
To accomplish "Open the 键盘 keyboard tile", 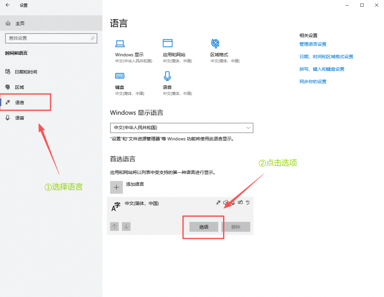I will coord(129,84).
